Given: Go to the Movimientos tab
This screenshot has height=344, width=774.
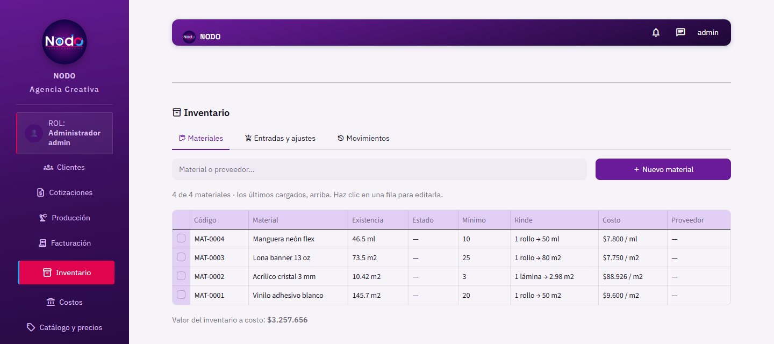Looking at the screenshot, I should click(x=363, y=138).
